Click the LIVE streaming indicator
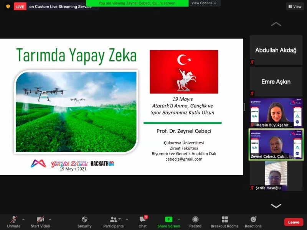Viewport: 307px width, 230px height. (x=20, y=7)
